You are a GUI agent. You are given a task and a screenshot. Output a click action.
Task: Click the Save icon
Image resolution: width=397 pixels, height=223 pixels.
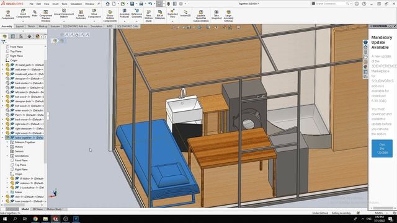[x=132, y=4]
